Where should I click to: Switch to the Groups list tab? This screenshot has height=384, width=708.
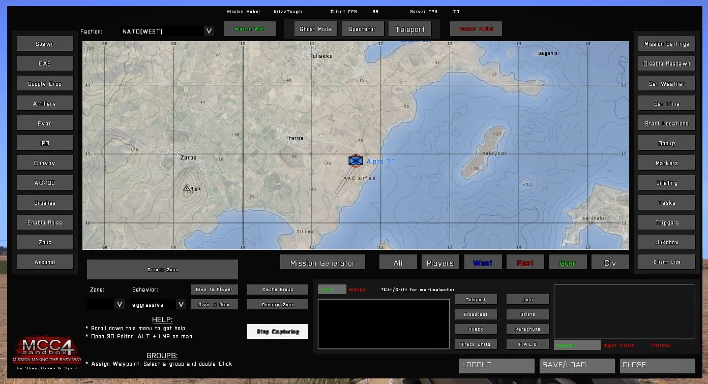coord(357,290)
